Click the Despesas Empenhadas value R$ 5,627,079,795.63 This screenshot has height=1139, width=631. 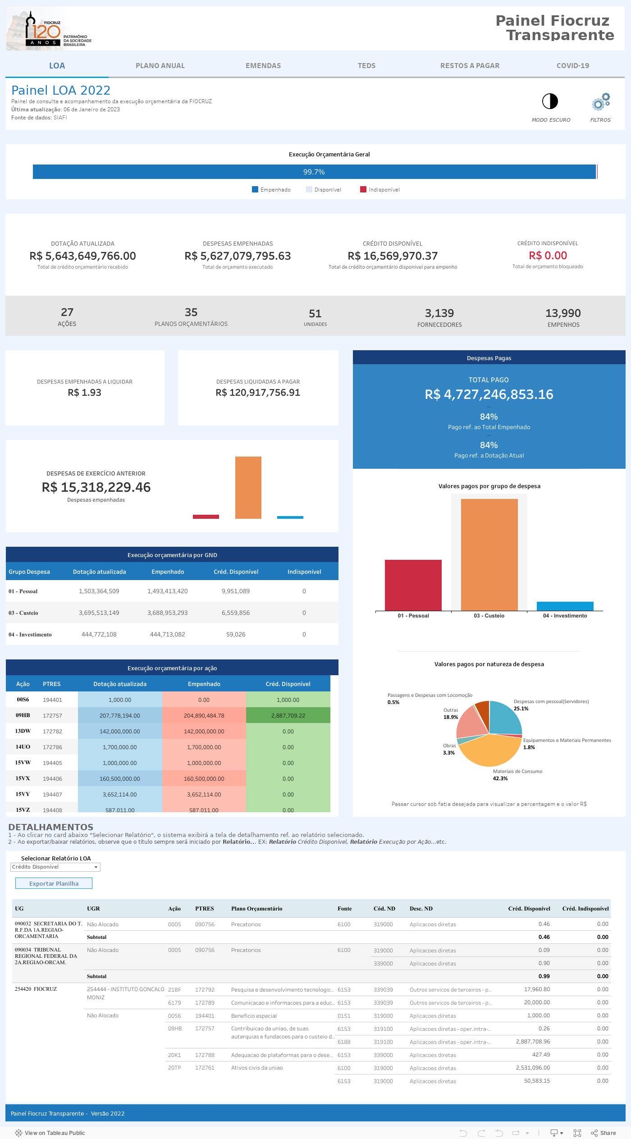[x=238, y=256]
